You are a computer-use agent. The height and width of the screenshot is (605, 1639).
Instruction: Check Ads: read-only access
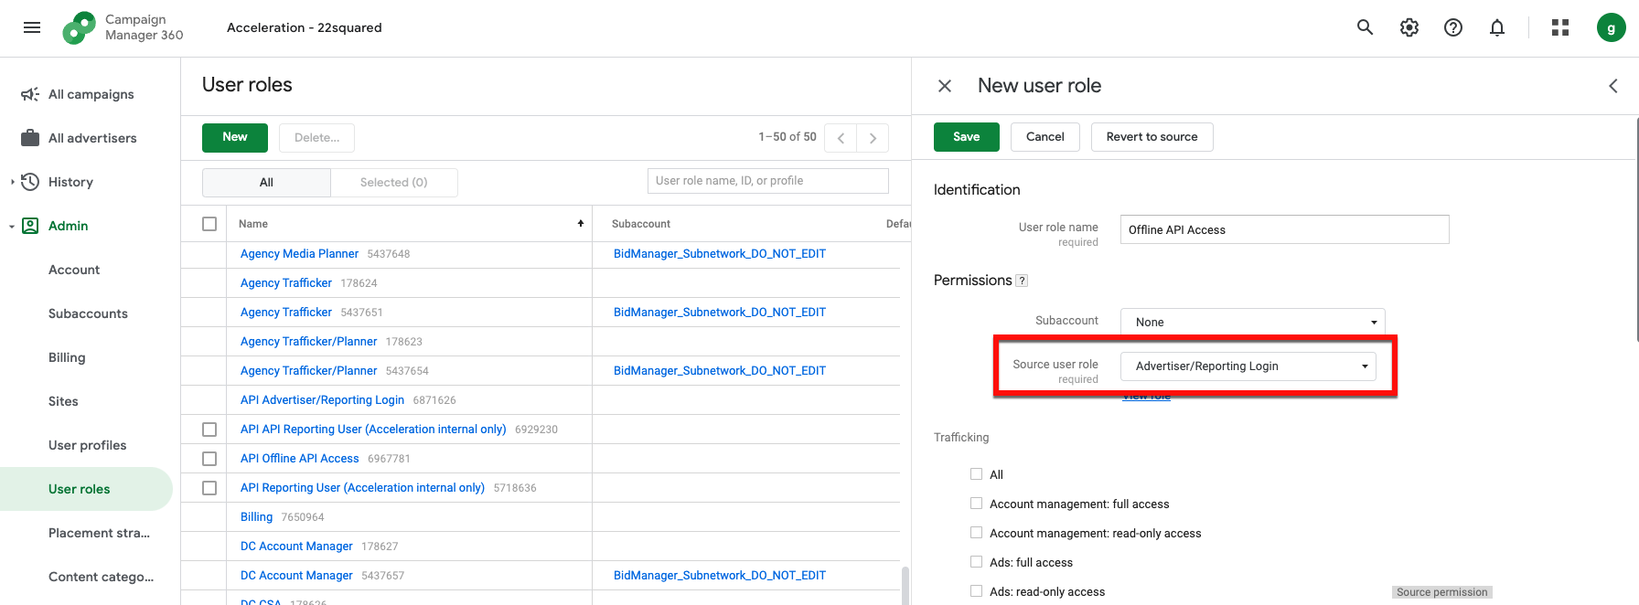(976, 591)
